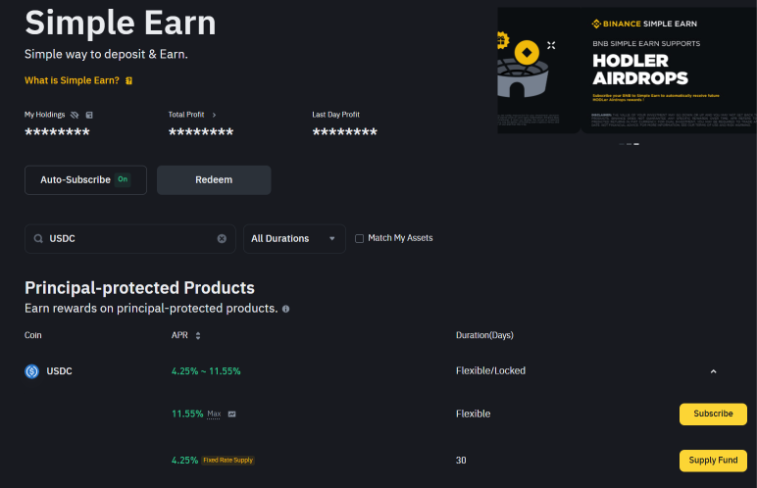The image size is (757, 488).
Task: Collapse the USDC product row
Action: point(713,371)
